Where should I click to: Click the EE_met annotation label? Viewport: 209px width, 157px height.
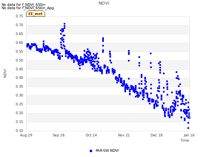pyautogui.click(x=36, y=14)
